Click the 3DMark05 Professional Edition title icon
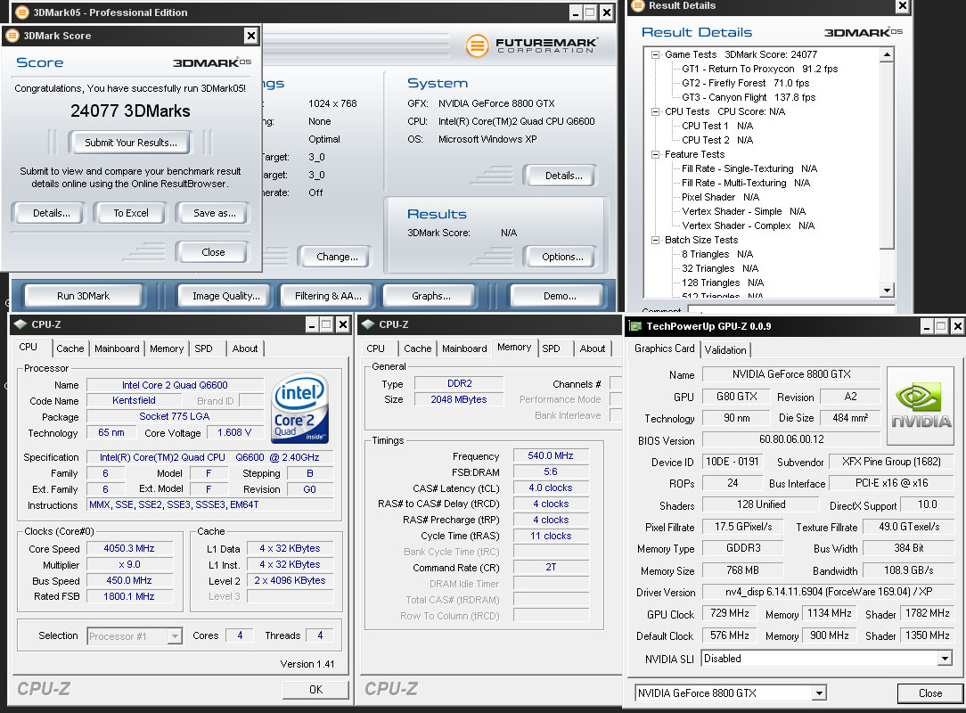Image resolution: width=966 pixels, height=713 pixels. pos(21,12)
